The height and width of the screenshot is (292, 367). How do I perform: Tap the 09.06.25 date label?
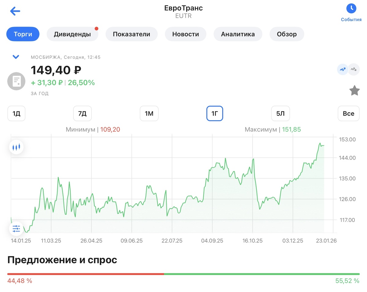click(x=132, y=241)
